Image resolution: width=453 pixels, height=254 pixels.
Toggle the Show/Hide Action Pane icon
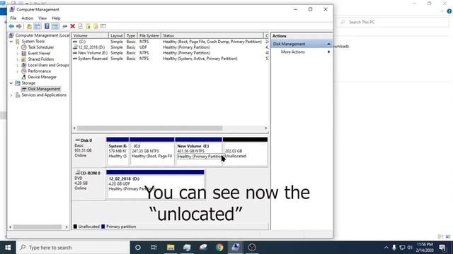(55, 27)
